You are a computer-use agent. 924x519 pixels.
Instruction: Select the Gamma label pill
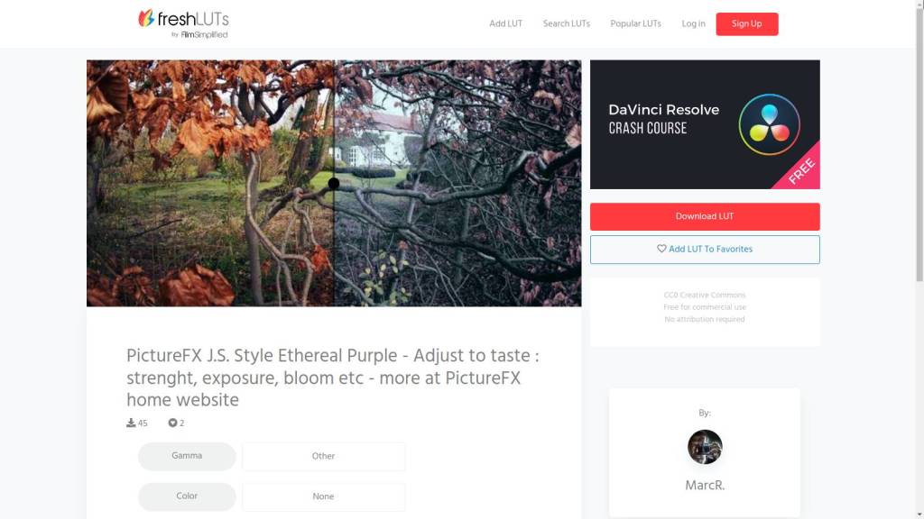tap(187, 456)
